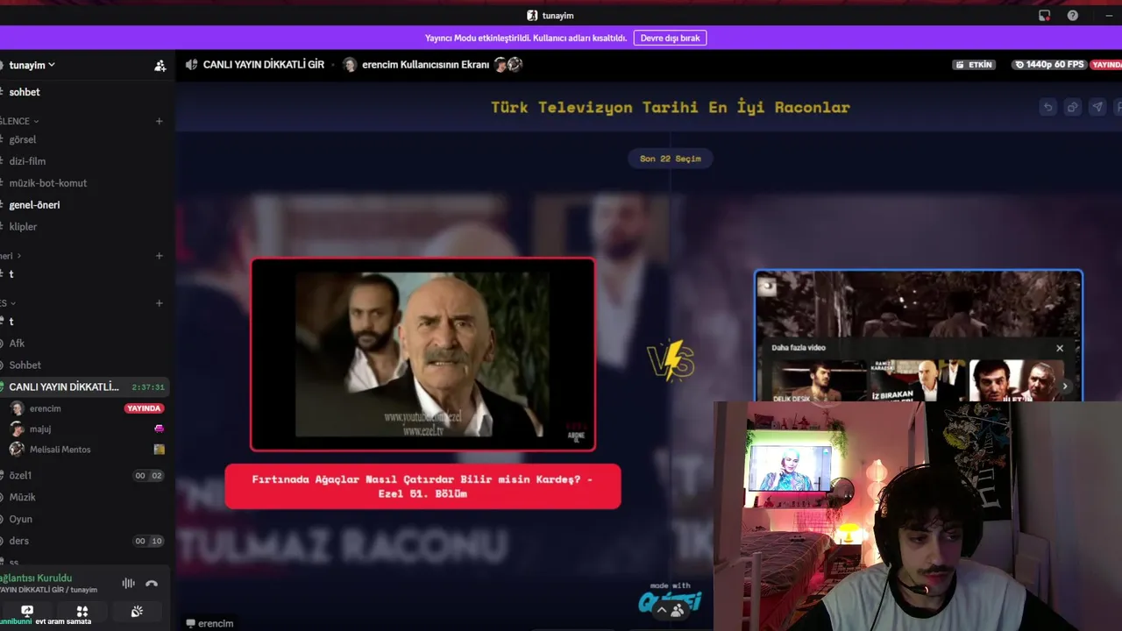
Task: Click the shapes swap icon in bracket page
Action: (1072, 107)
